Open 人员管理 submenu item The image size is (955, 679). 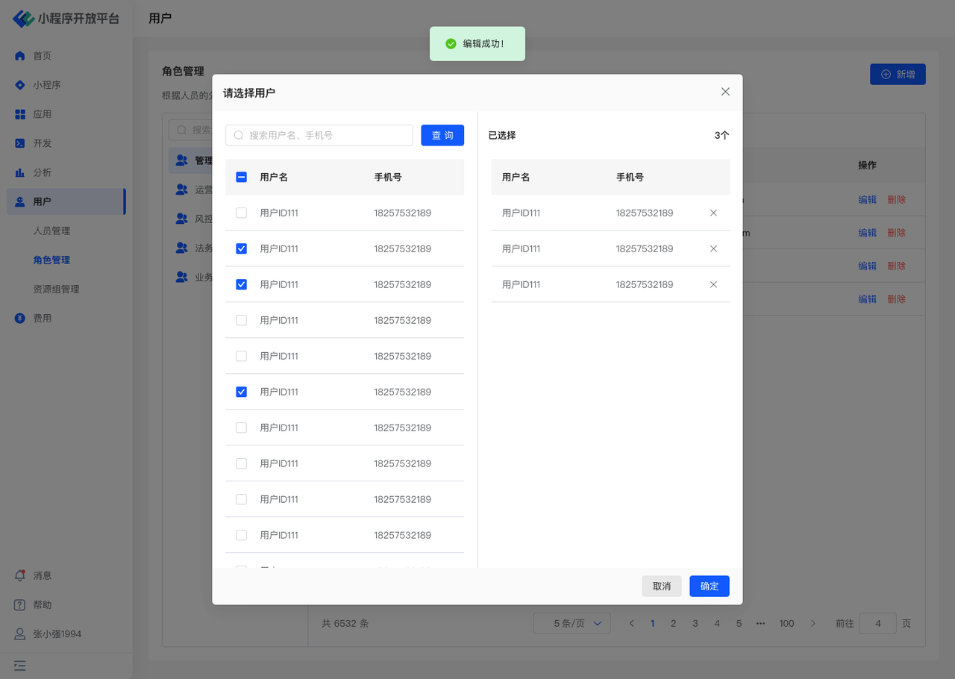click(51, 231)
